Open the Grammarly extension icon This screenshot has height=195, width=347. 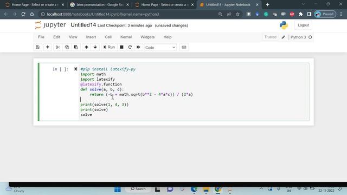[266, 14]
